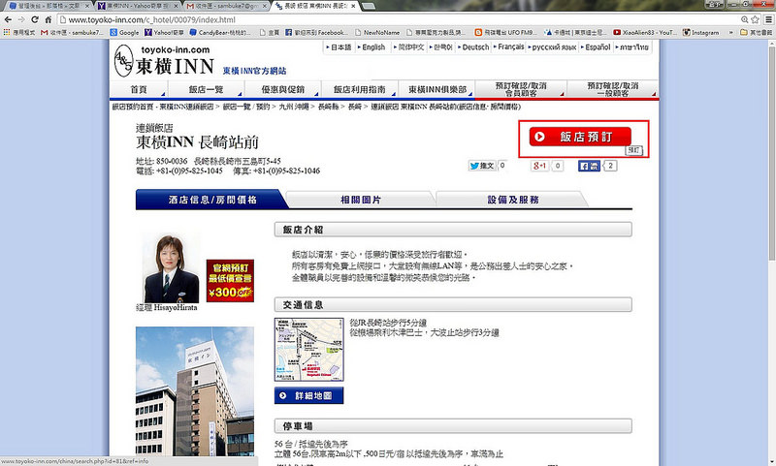Switch site language to Español
This screenshot has width=776, height=466.
pyautogui.click(x=598, y=47)
